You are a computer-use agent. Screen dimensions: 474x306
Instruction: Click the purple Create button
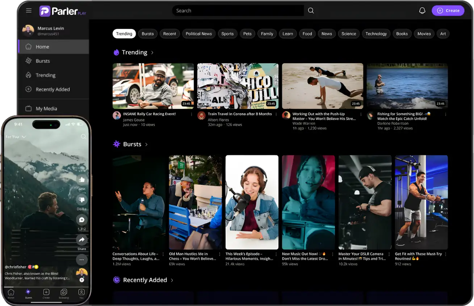(x=448, y=11)
